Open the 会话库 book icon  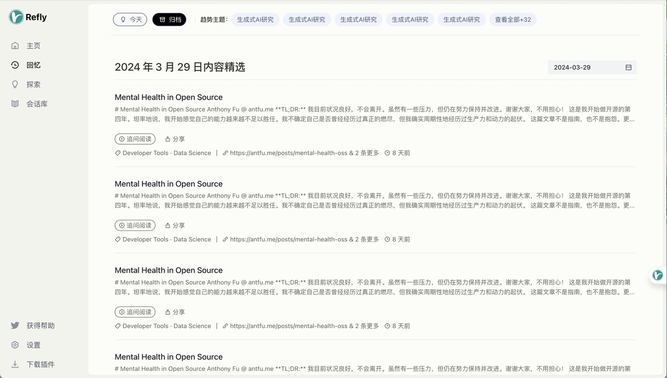[15, 104]
